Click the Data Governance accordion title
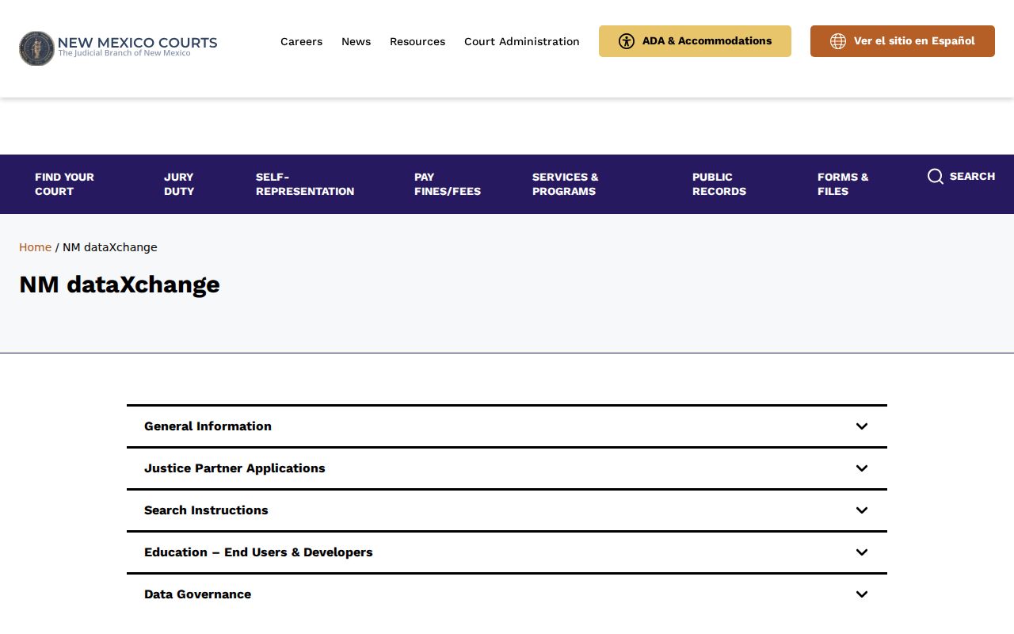 pos(197,594)
